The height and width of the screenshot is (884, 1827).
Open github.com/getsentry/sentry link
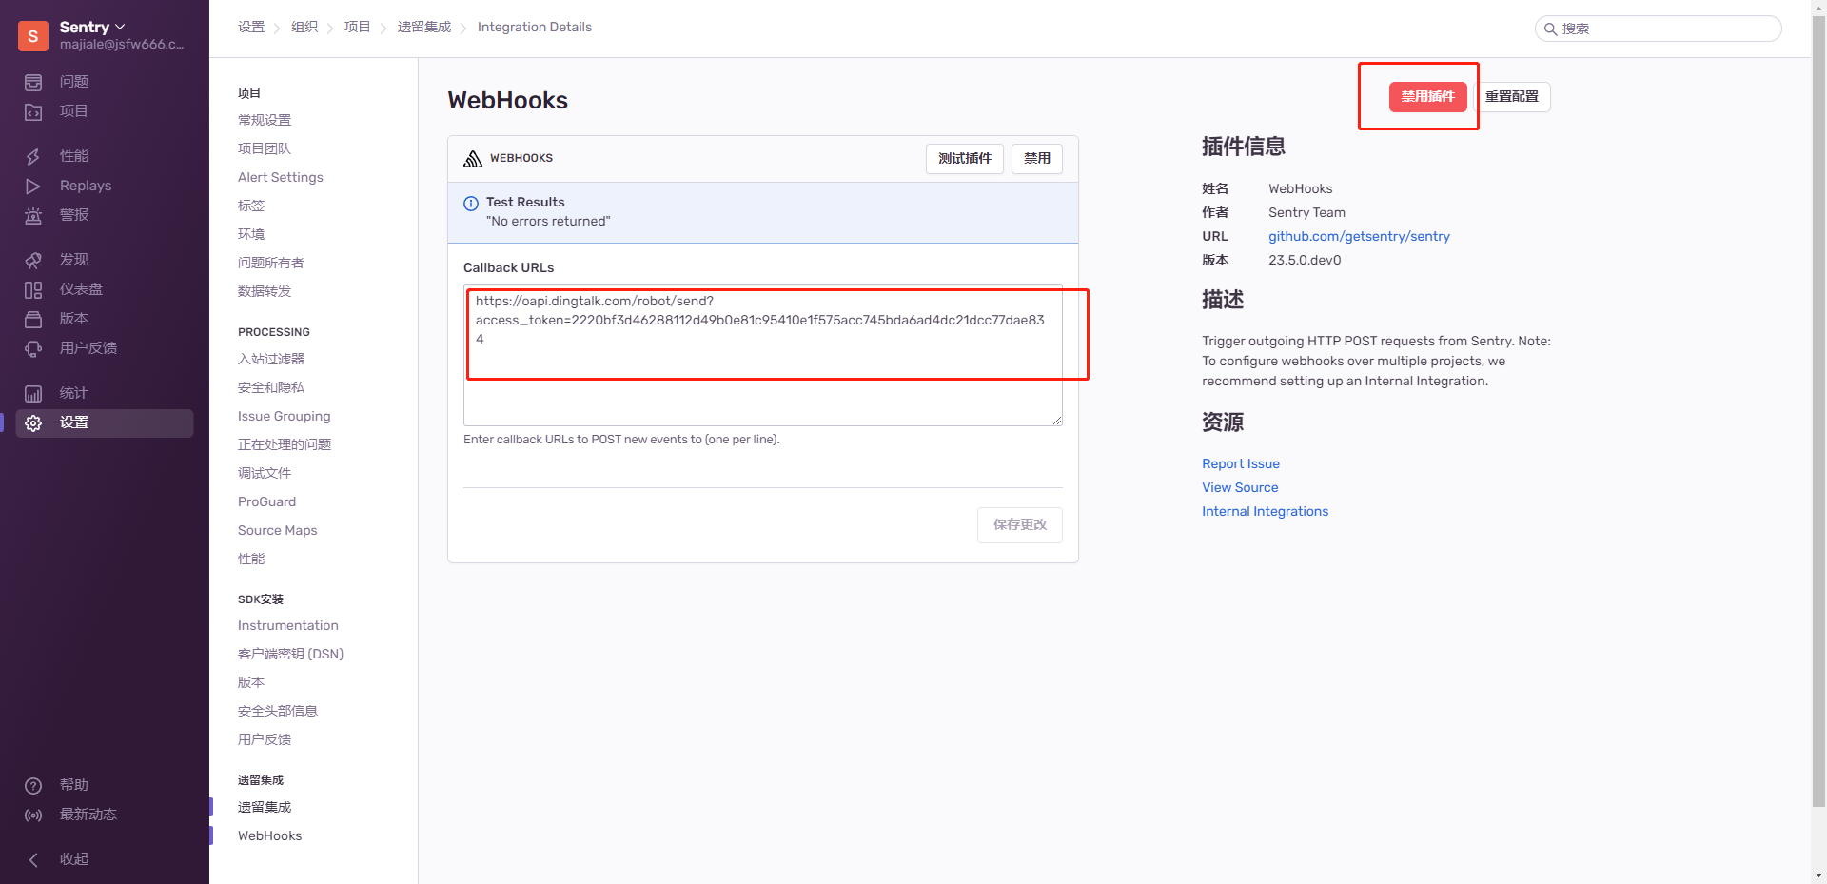(x=1359, y=236)
